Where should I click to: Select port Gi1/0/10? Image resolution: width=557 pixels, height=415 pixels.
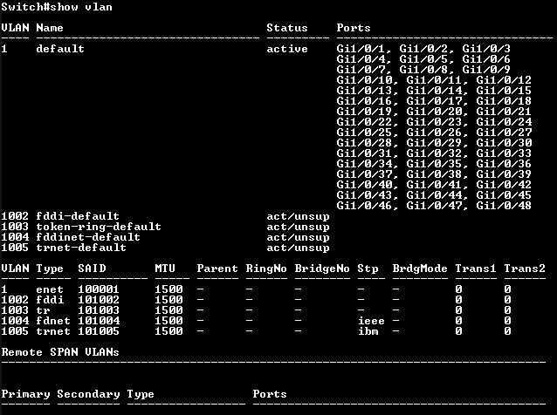coord(366,80)
